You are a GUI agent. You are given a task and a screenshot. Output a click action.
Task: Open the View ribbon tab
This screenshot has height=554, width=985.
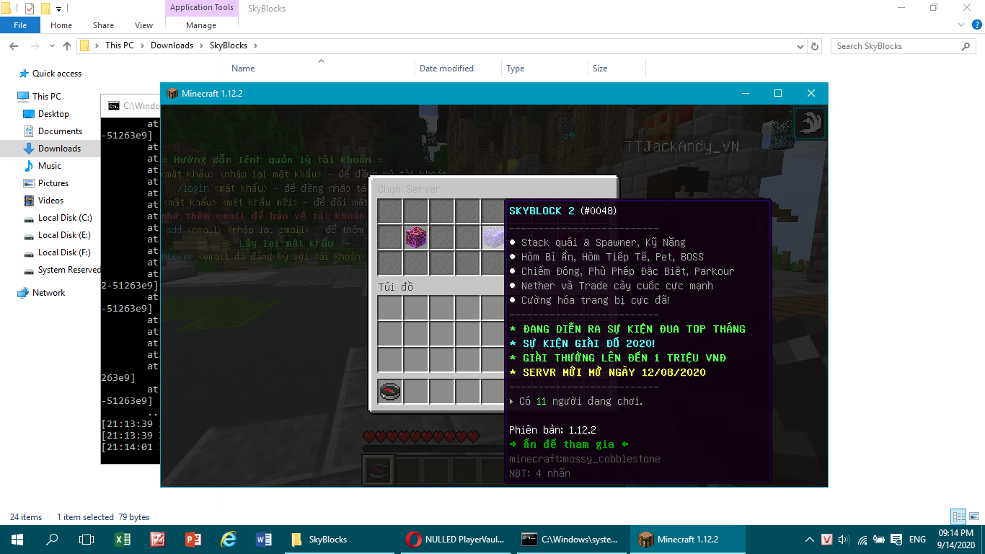144,25
